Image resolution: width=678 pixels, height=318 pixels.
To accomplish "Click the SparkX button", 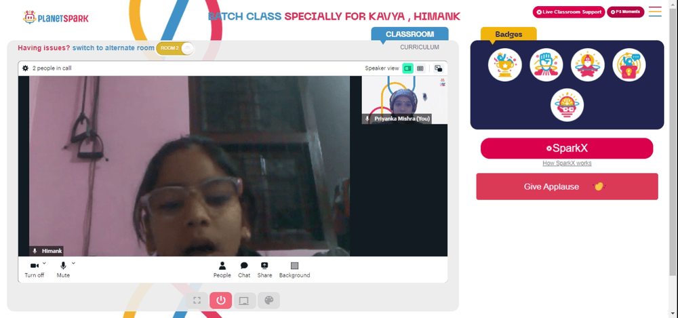I will coord(567,148).
